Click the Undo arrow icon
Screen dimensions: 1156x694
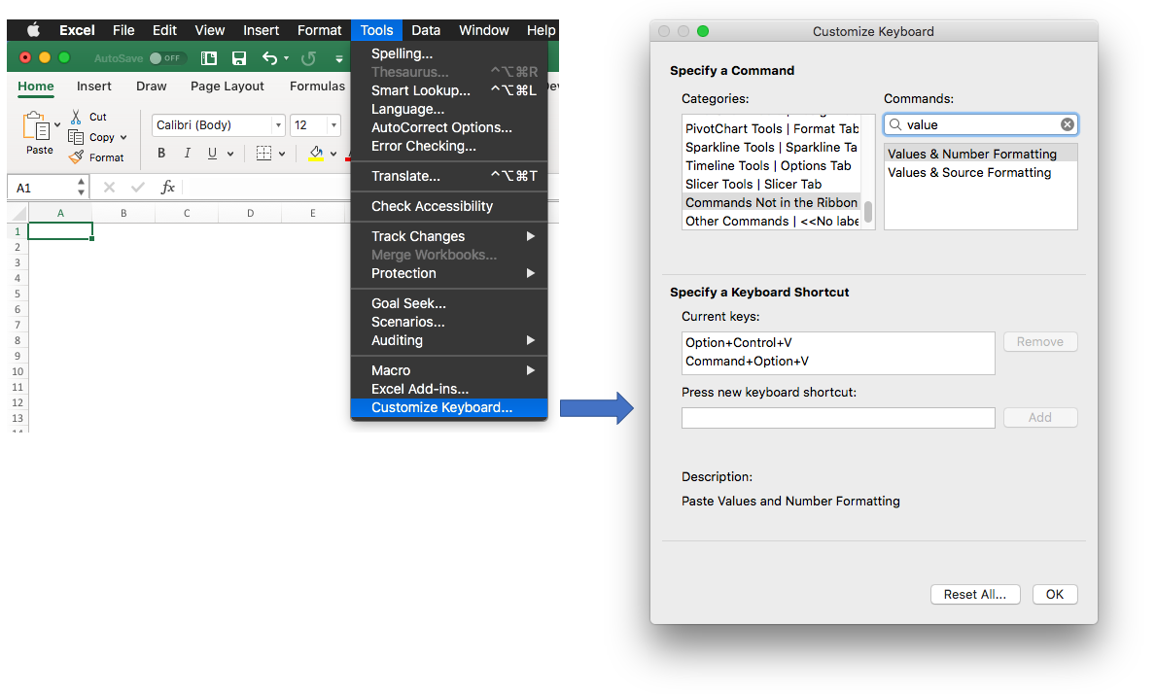pyautogui.click(x=270, y=58)
